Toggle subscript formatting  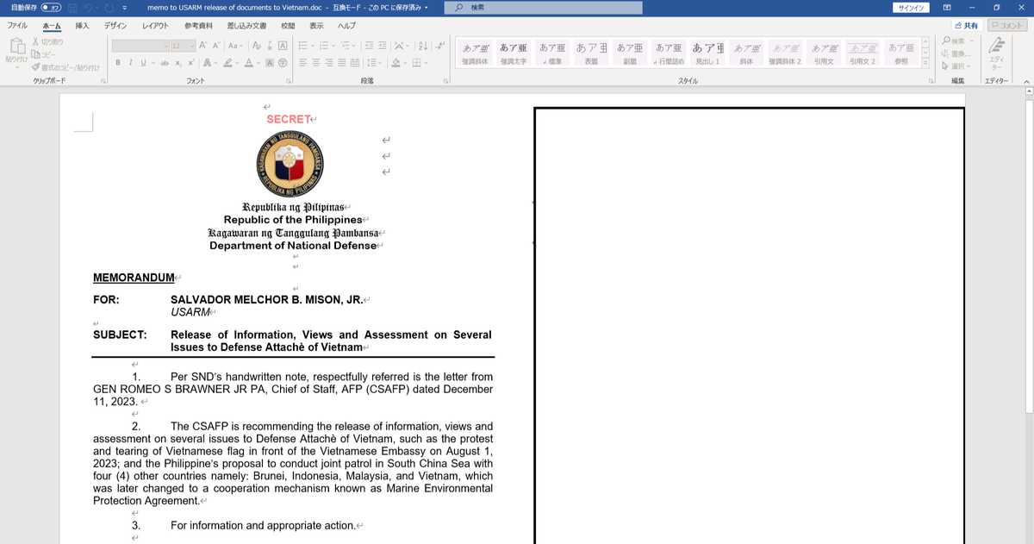click(x=178, y=63)
